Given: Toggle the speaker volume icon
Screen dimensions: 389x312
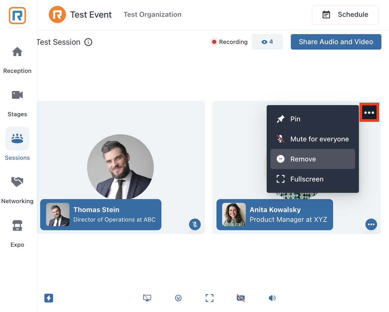Looking at the screenshot, I should tap(272, 298).
